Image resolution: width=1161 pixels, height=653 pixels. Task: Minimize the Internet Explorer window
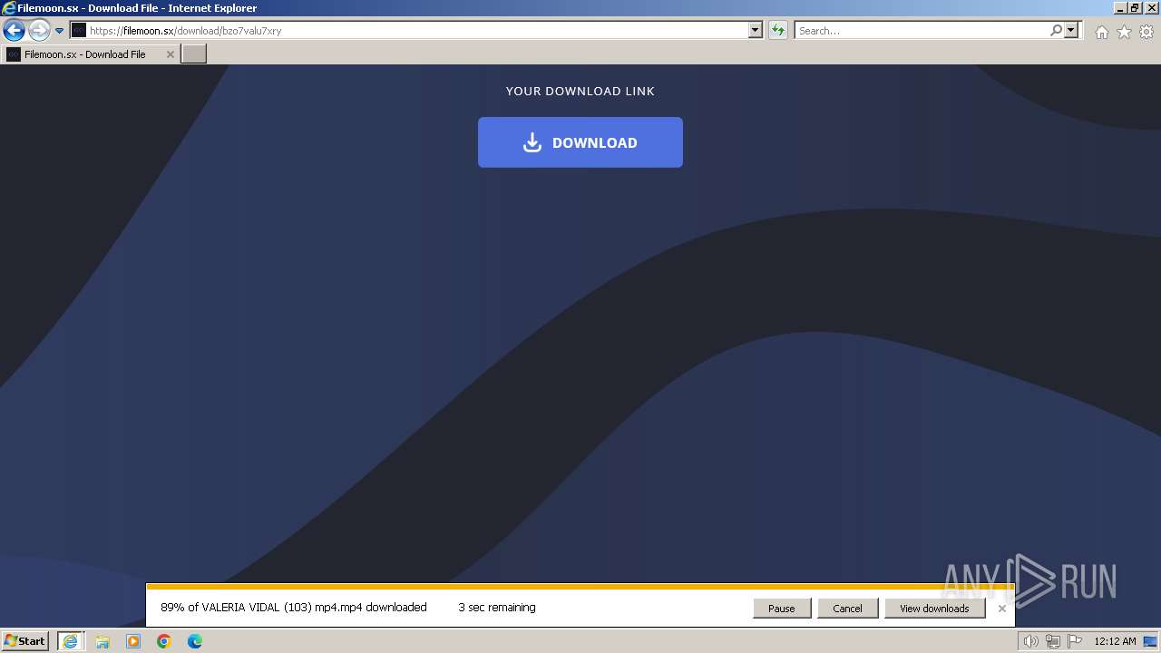(1120, 8)
